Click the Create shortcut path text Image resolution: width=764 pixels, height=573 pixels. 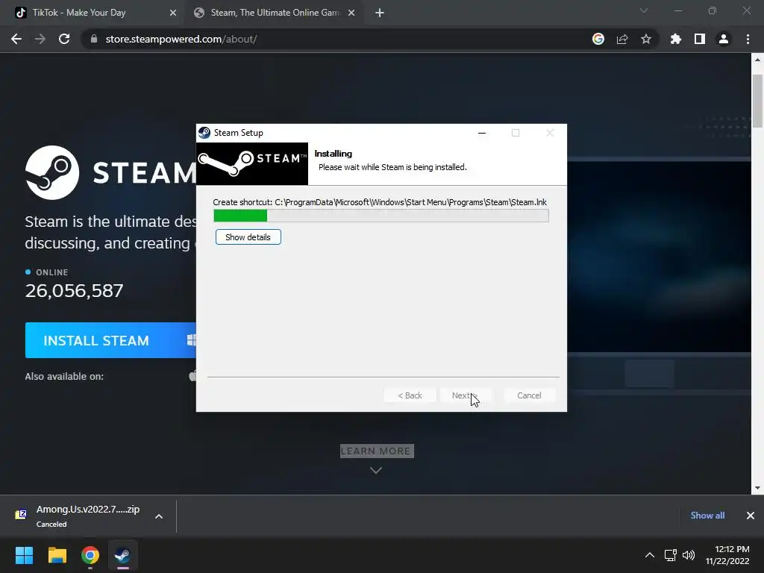click(x=380, y=202)
